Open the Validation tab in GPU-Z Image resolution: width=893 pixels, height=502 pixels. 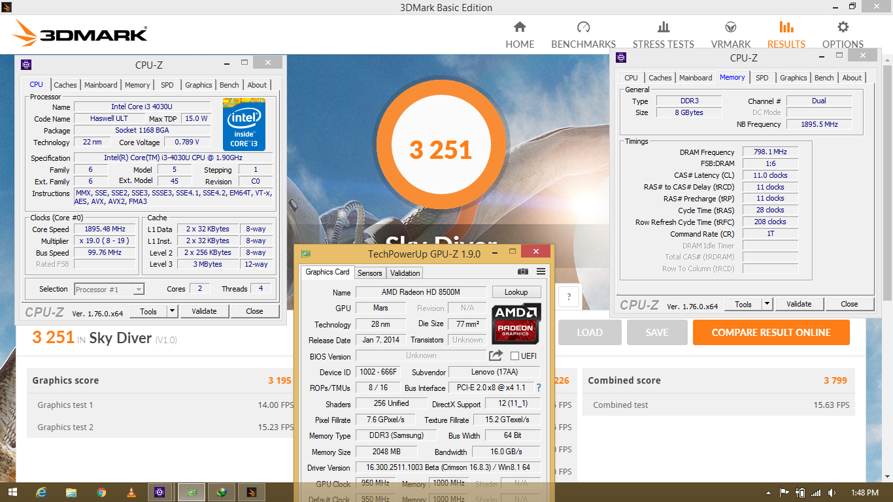pos(405,273)
